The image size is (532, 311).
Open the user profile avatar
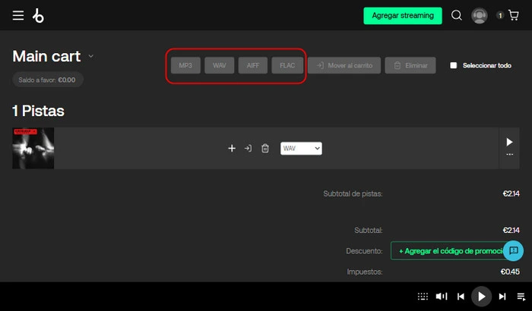(x=479, y=16)
